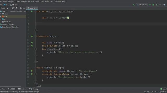Viewport: 167px width, 93px height.
Task: Click the word Circle() on line 3
Action: tap(64, 18)
